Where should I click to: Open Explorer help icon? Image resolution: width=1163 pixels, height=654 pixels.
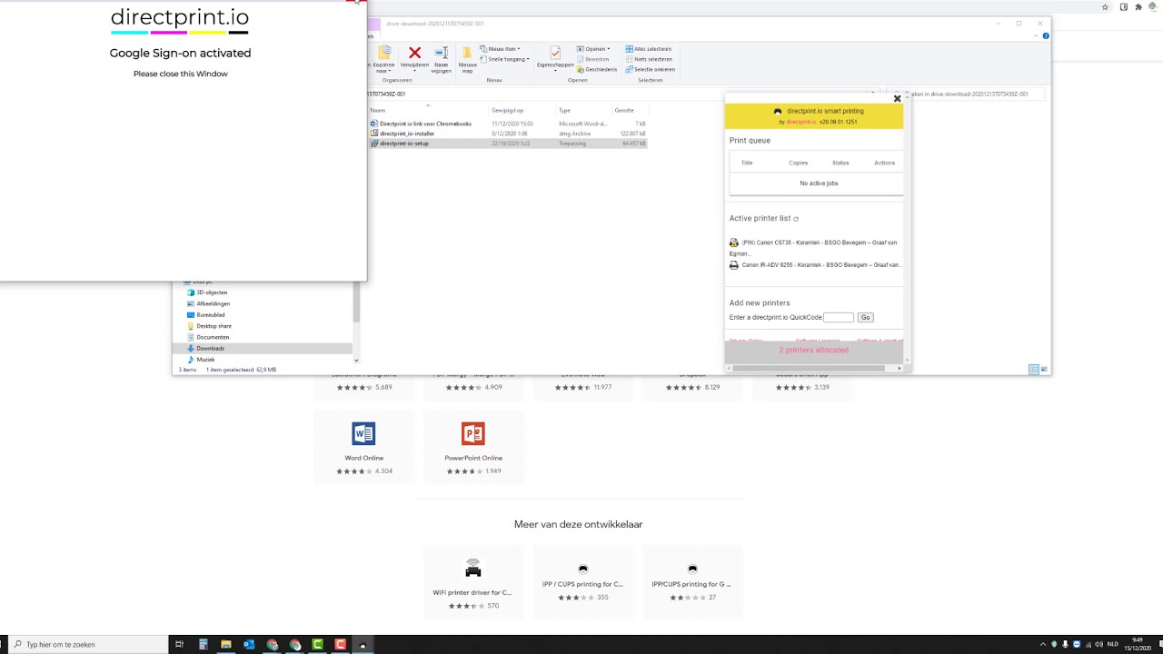click(1046, 36)
